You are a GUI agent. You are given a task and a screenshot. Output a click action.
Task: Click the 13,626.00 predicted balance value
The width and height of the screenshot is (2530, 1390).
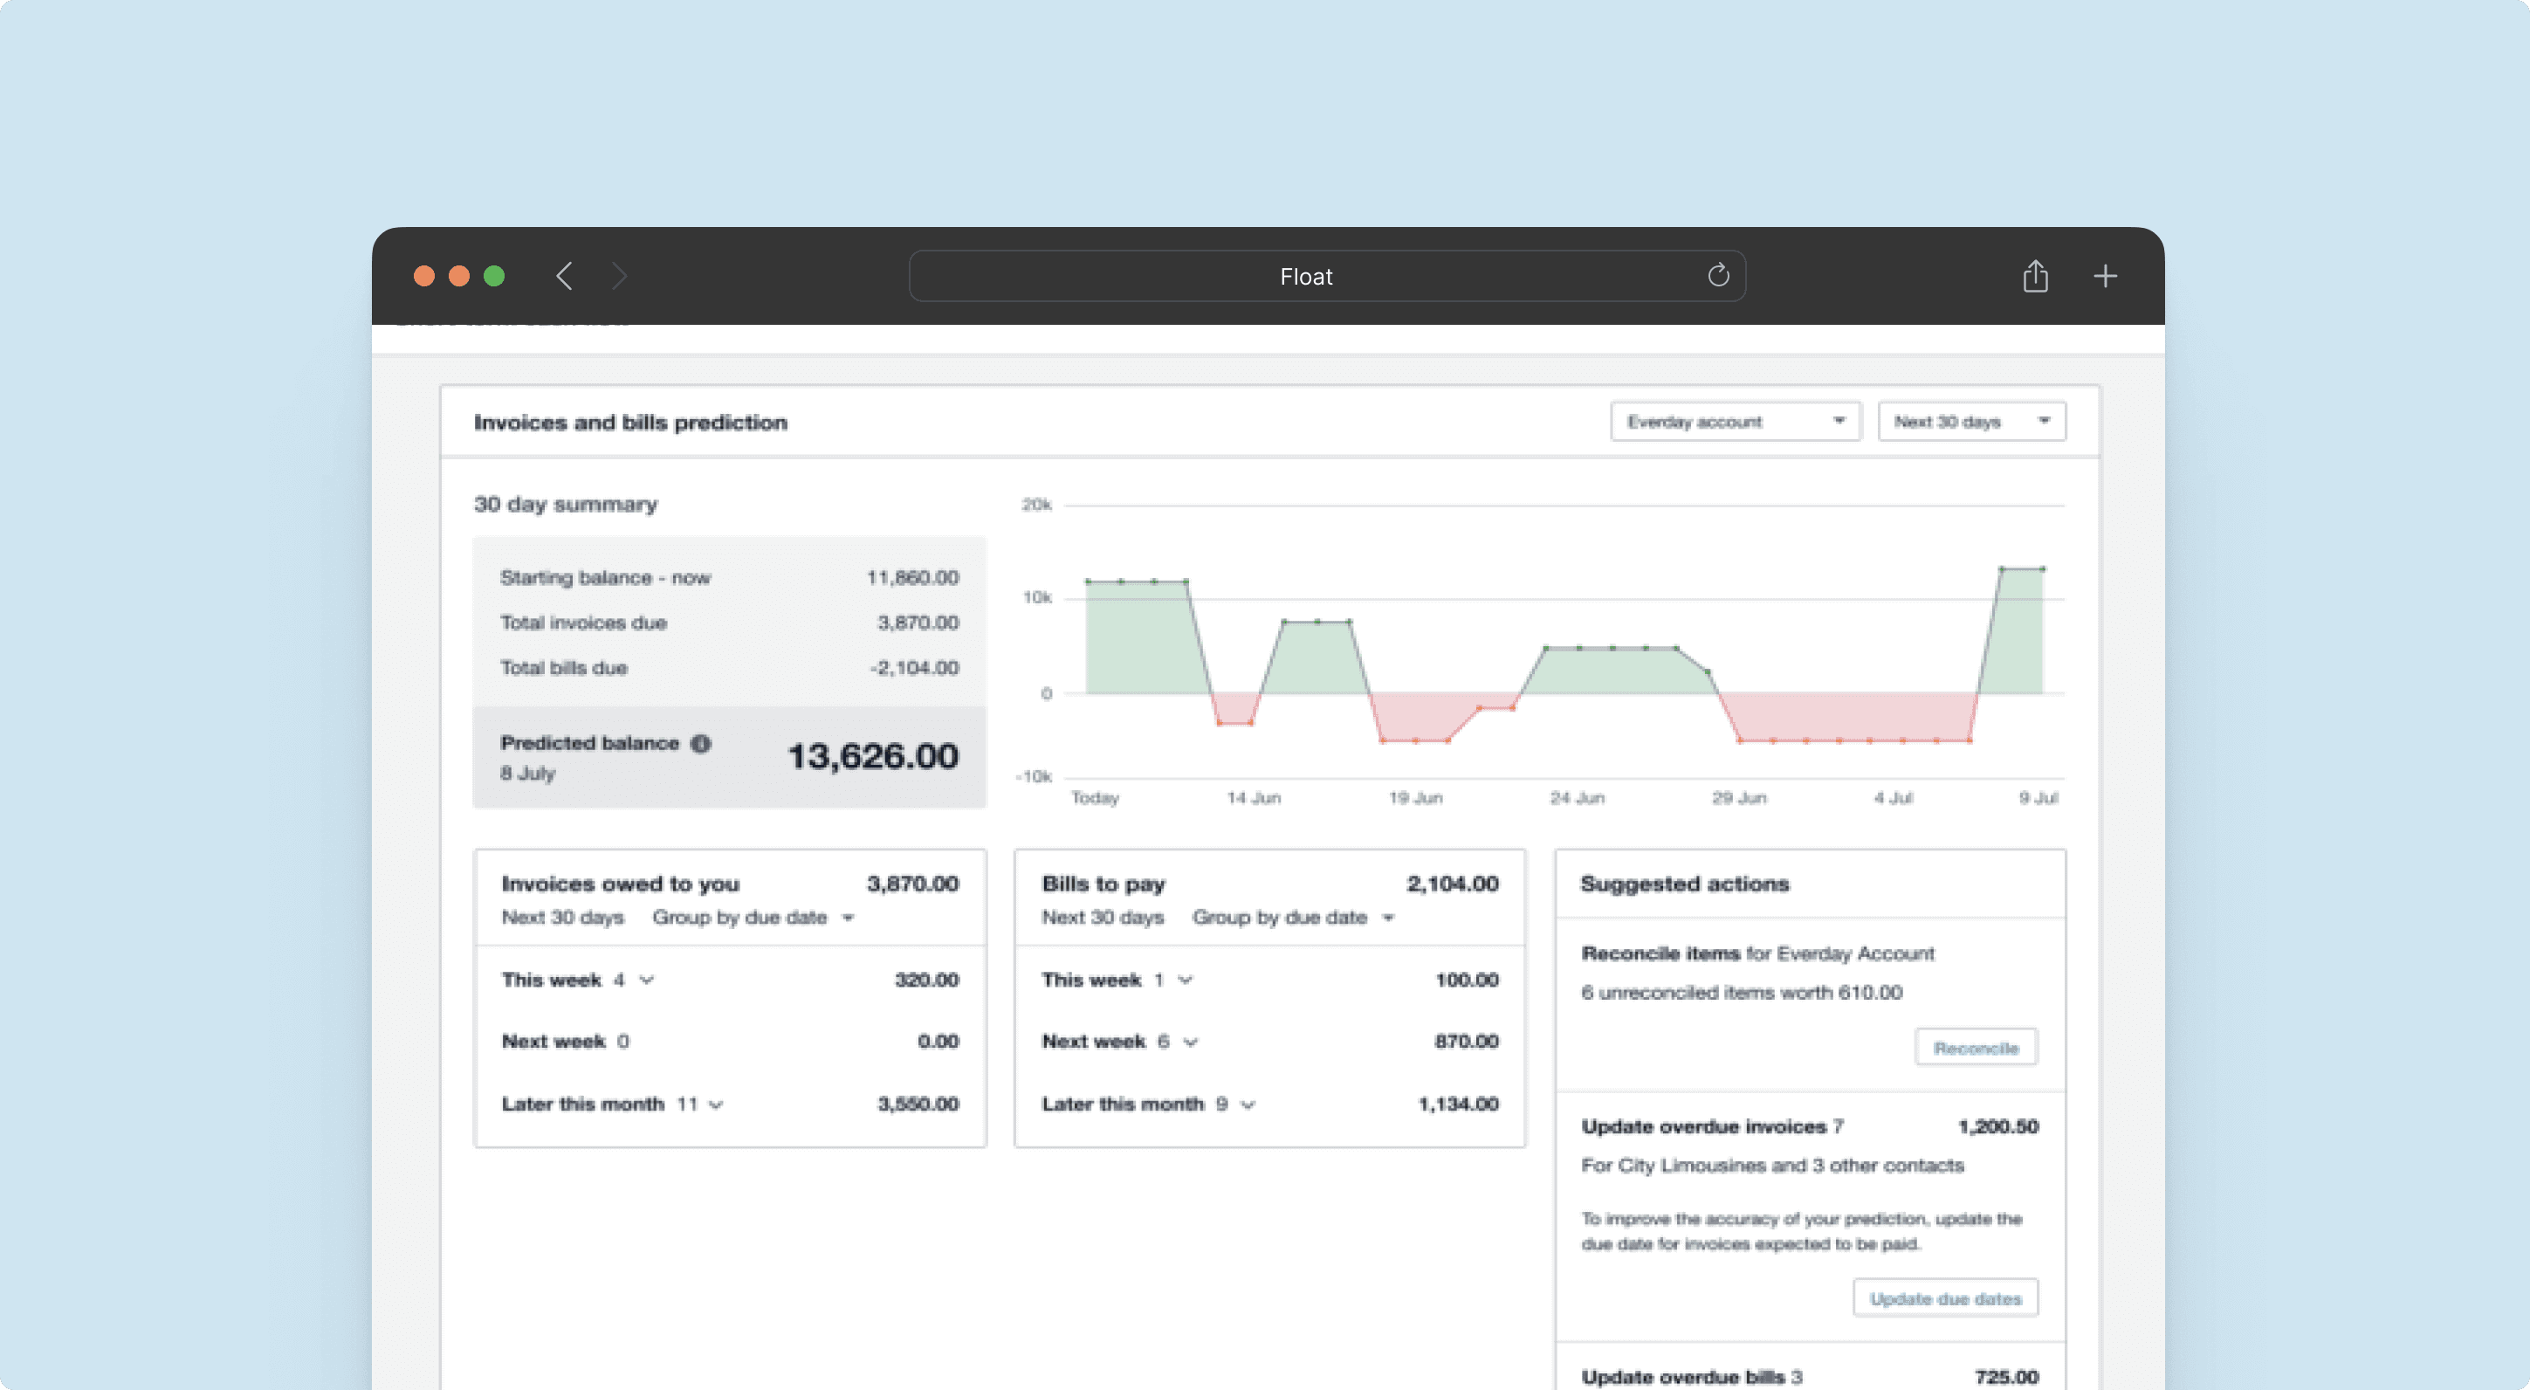point(873,756)
